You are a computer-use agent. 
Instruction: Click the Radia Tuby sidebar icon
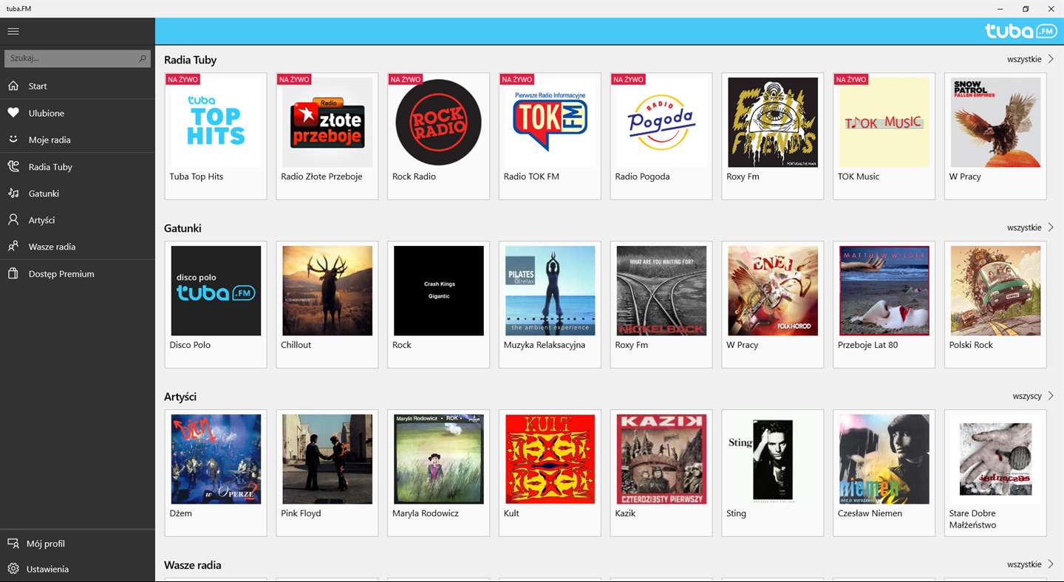pos(13,166)
